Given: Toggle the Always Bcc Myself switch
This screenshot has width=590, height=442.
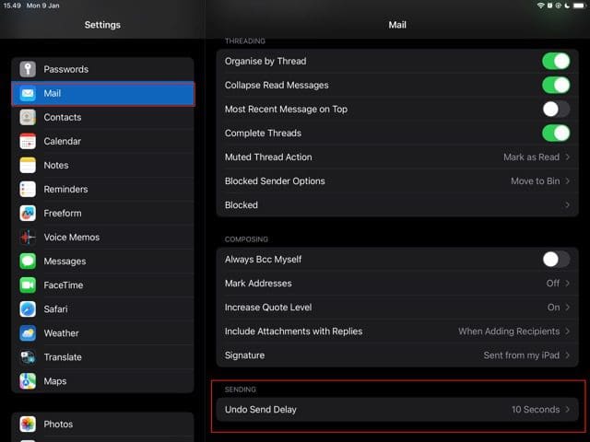Looking at the screenshot, I should point(556,260).
